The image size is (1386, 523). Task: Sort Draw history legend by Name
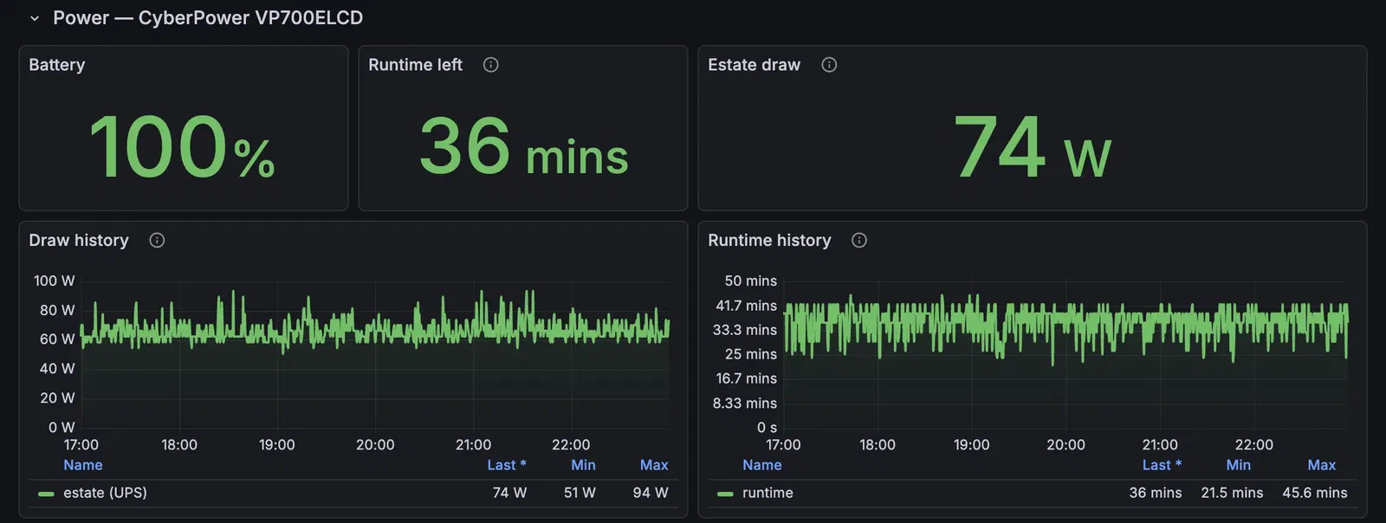(x=83, y=465)
